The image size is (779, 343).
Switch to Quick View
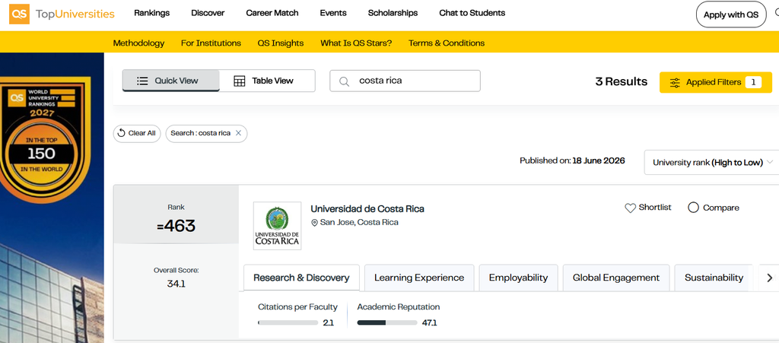[x=171, y=81]
